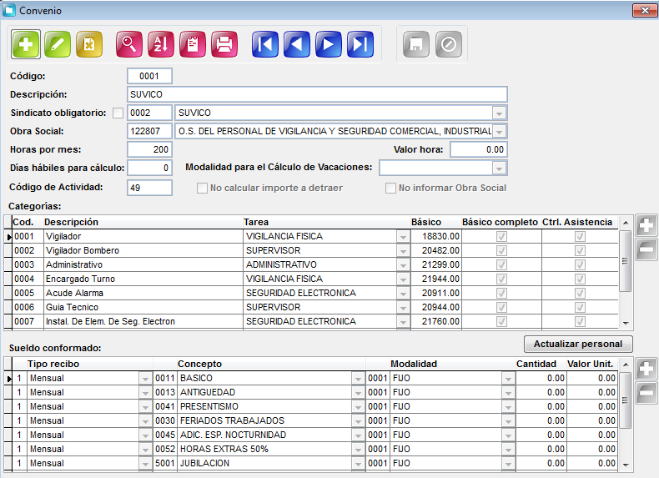This screenshot has width=659, height=478.
Task: Click the Actualizar personal button
Action: click(x=578, y=344)
